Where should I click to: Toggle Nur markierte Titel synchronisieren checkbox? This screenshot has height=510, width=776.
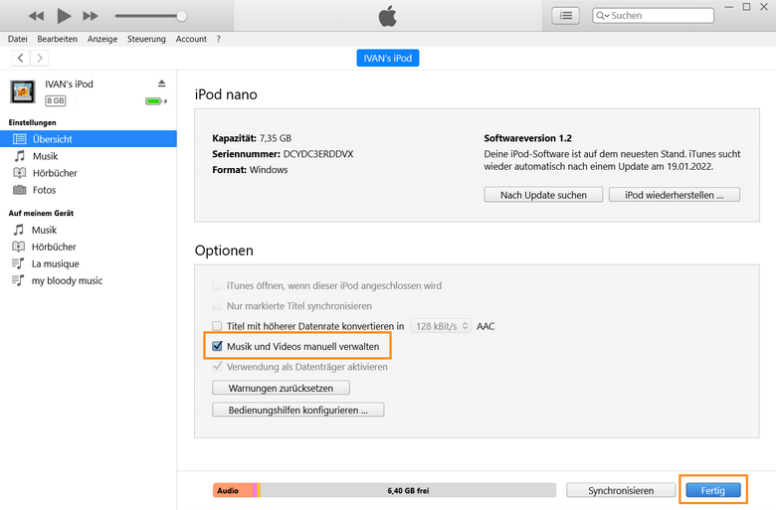tap(217, 306)
